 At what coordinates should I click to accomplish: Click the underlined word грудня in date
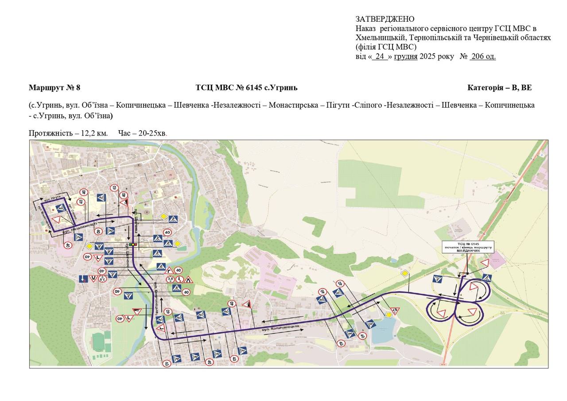pyautogui.click(x=405, y=56)
